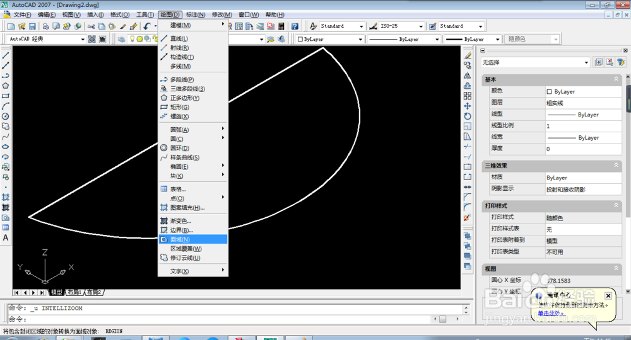The image size is (631, 340).
Task: Open the 文件(F) menu
Action: (22, 15)
